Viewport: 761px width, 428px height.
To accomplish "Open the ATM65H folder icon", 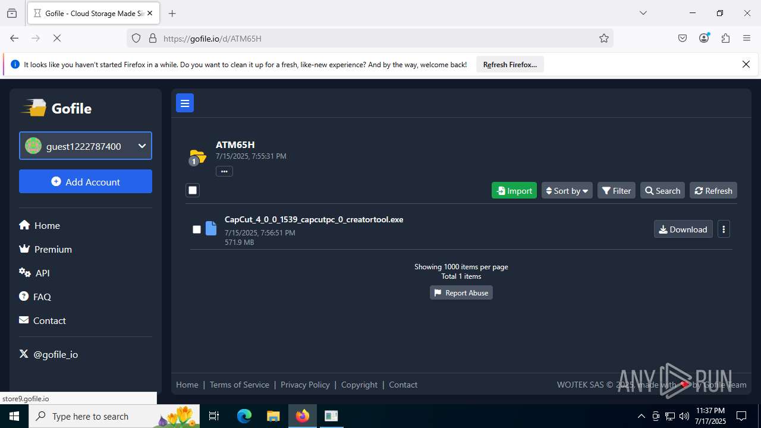I will 197,157.
